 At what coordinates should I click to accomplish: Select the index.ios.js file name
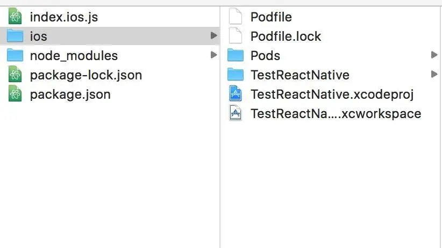[63, 17]
